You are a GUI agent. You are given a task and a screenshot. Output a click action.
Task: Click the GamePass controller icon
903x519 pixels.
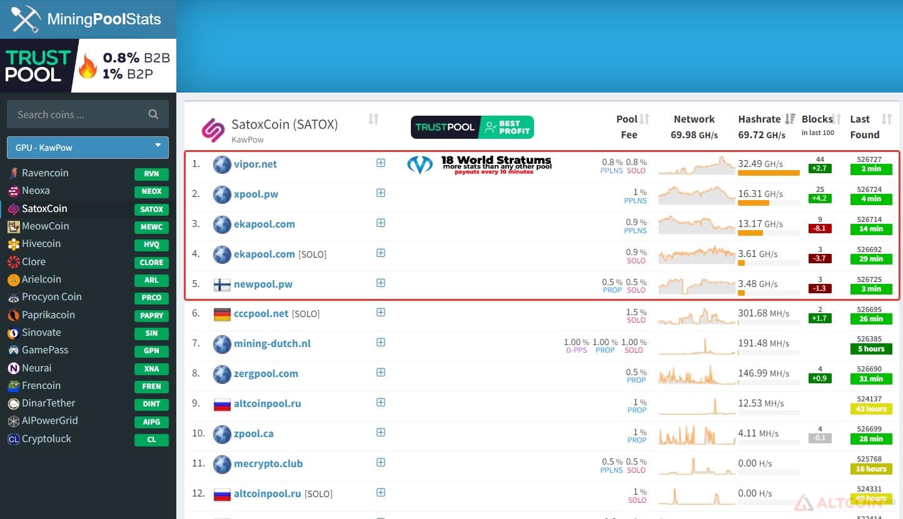click(13, 350)
